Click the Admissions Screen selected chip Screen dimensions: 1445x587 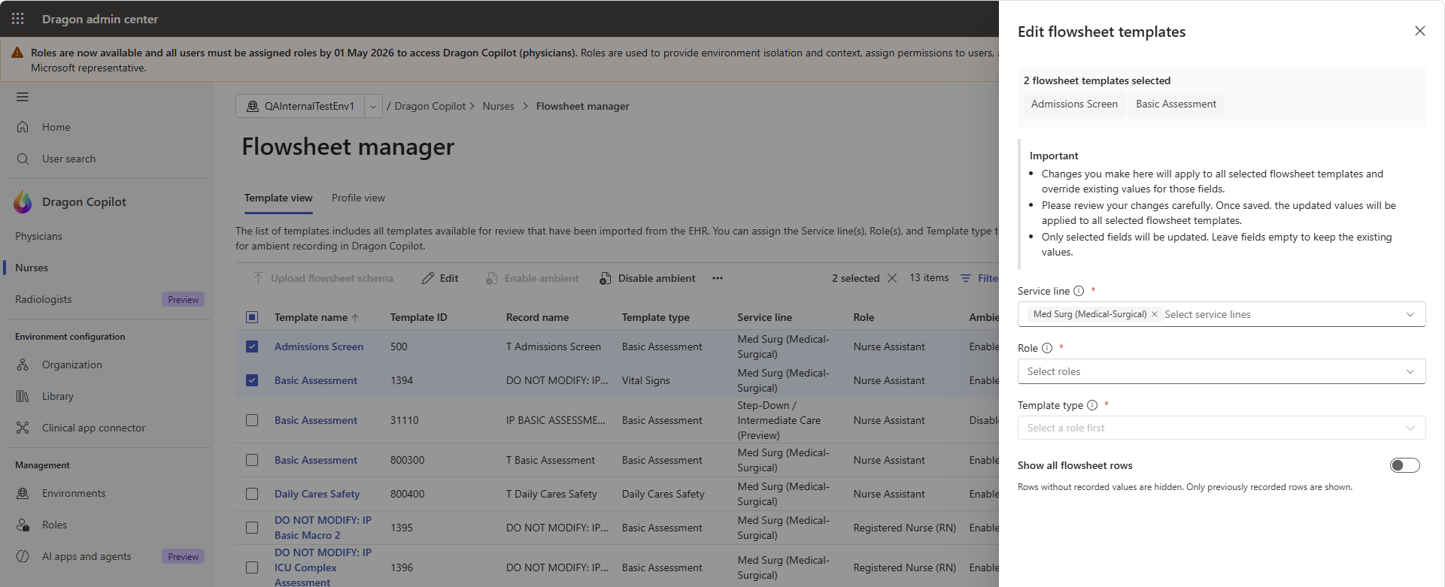(x=1074, y=104)
